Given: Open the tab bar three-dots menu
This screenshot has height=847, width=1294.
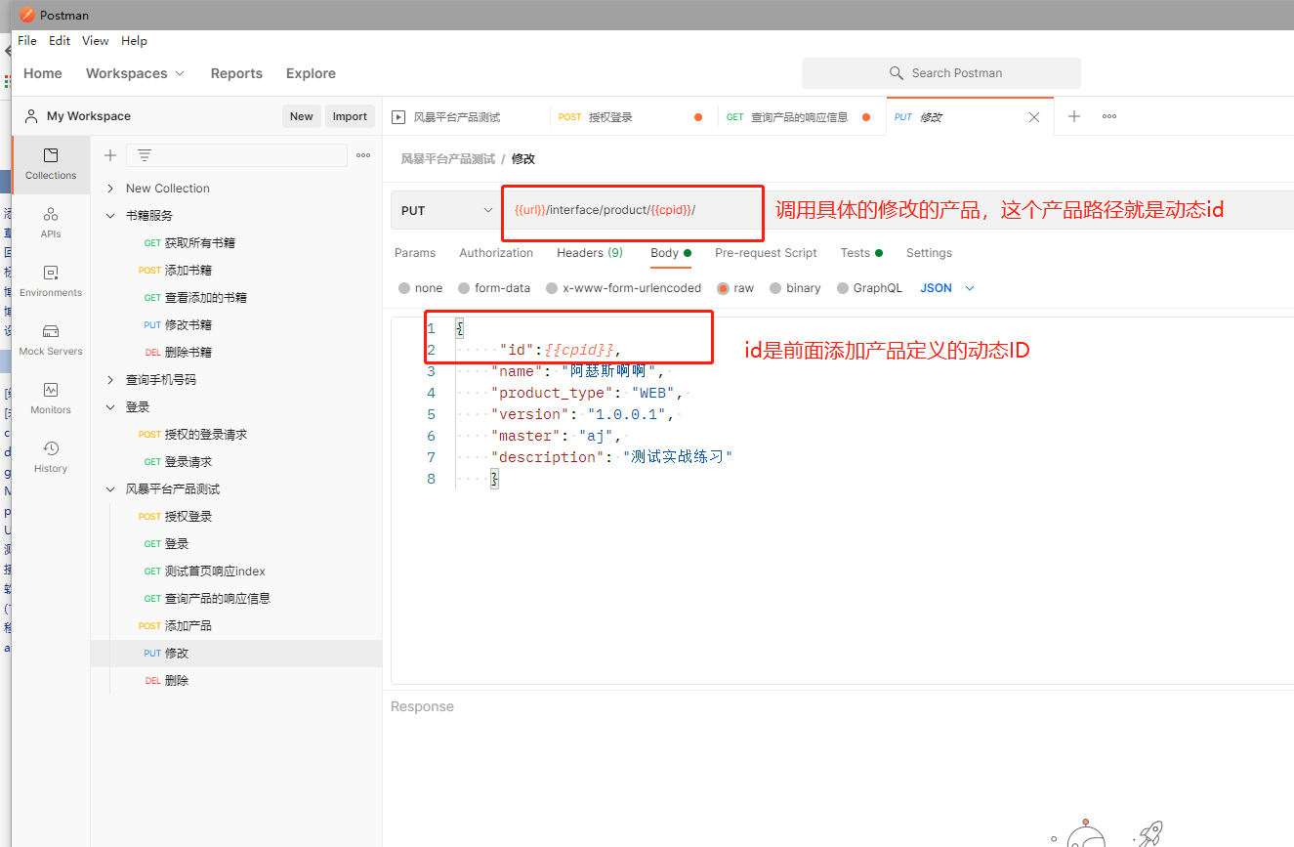Looking at the screenshot, I should point(1109,116).
